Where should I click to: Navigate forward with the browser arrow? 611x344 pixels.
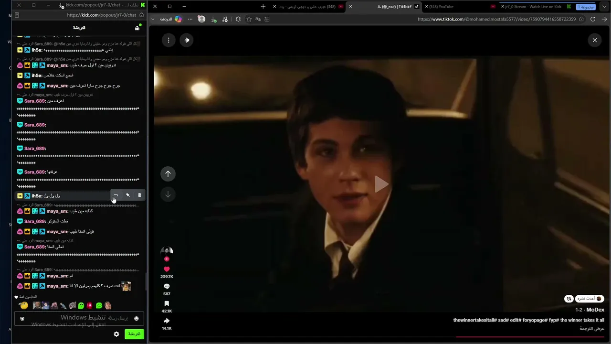coord(604,19)
